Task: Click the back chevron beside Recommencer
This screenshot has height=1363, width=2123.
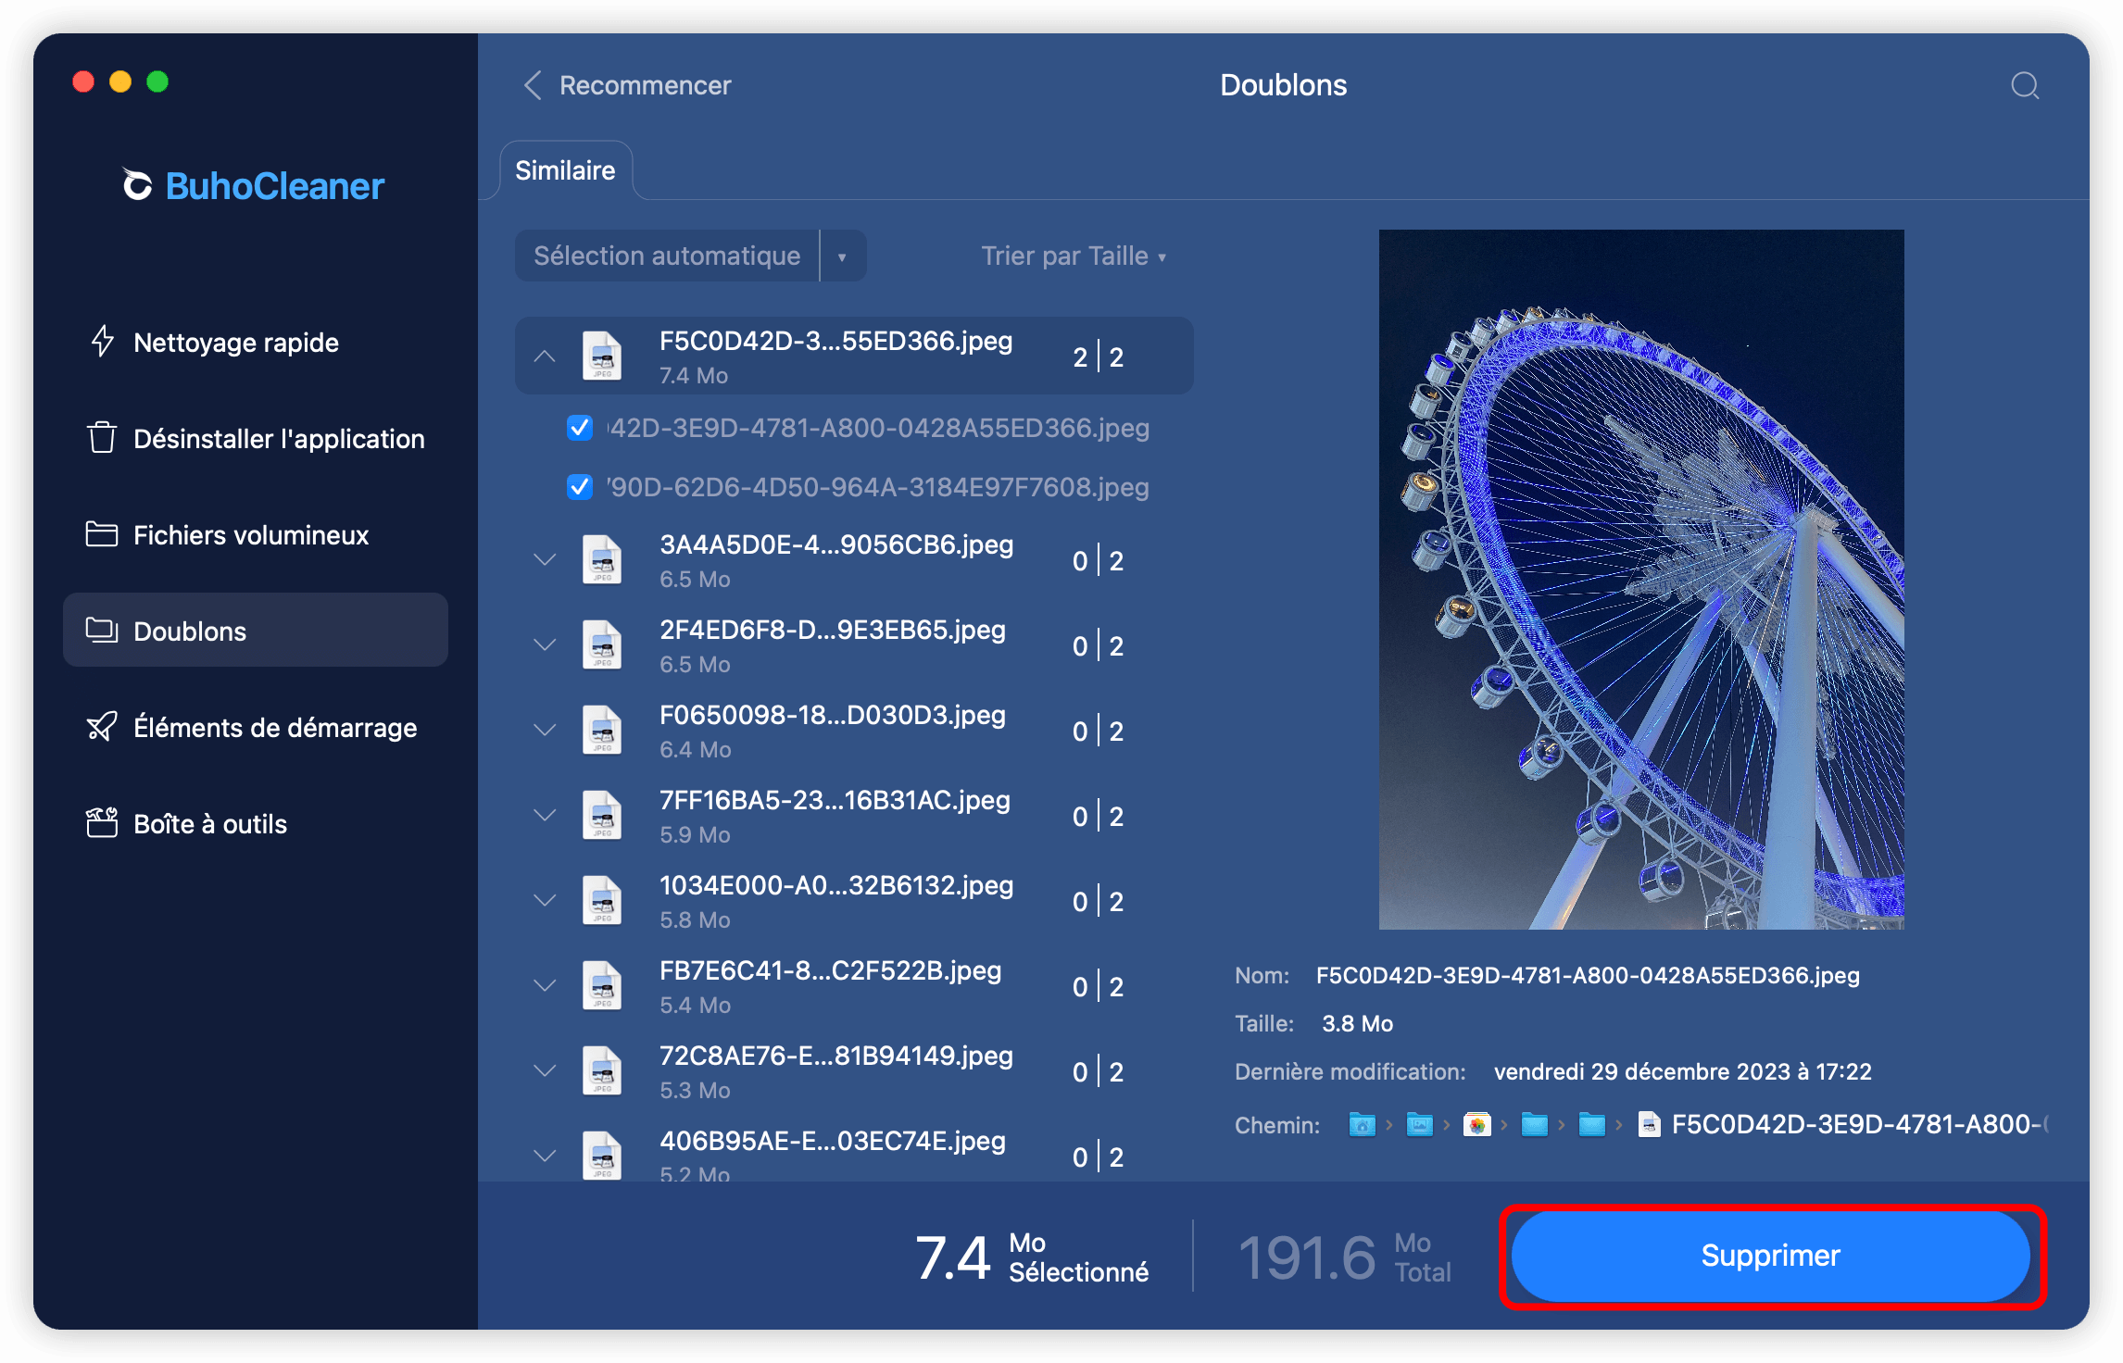Action: tap(533, 86)
